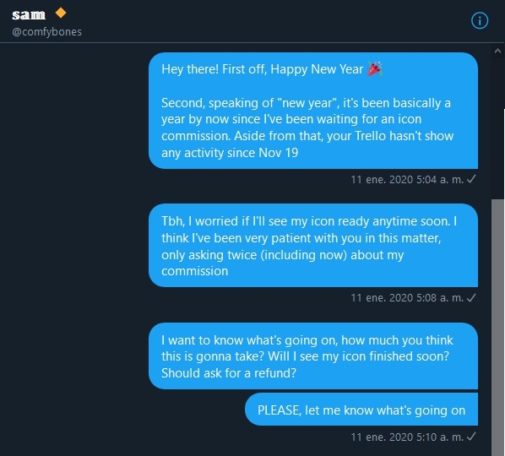Click the orange diamond badge next to sam

pos(61,14)
